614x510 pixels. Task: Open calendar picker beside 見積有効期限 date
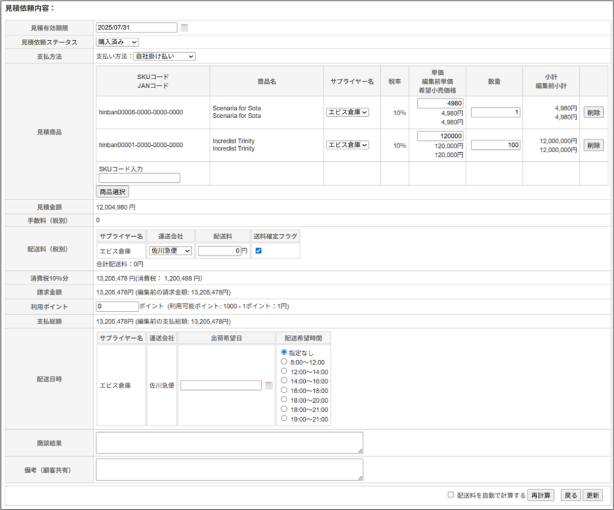point(185,28)
